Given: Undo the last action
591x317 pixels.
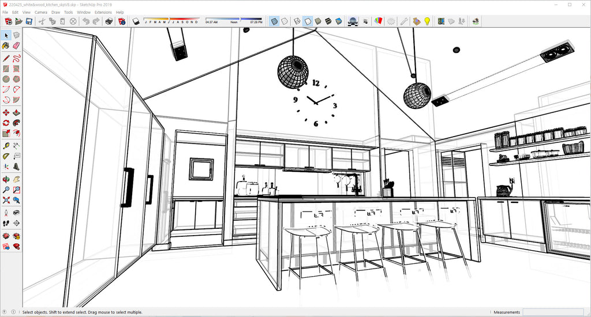Looking at the screenshot, I should [x=86, y=21].
